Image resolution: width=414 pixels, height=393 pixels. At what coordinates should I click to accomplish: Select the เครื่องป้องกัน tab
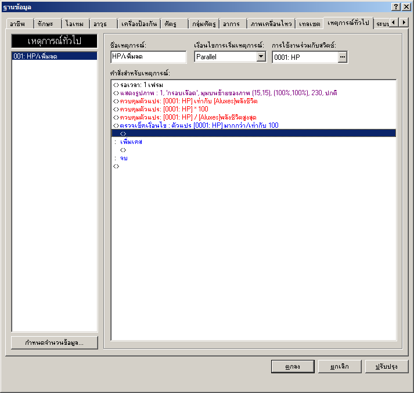pyautogui.click(x=139, y=24)
